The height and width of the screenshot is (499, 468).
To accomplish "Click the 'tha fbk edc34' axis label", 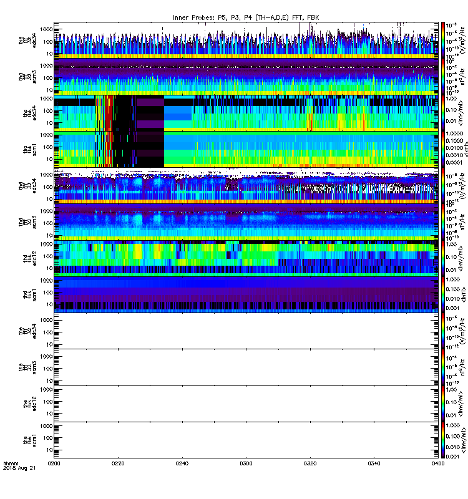I will pos(29,114).
